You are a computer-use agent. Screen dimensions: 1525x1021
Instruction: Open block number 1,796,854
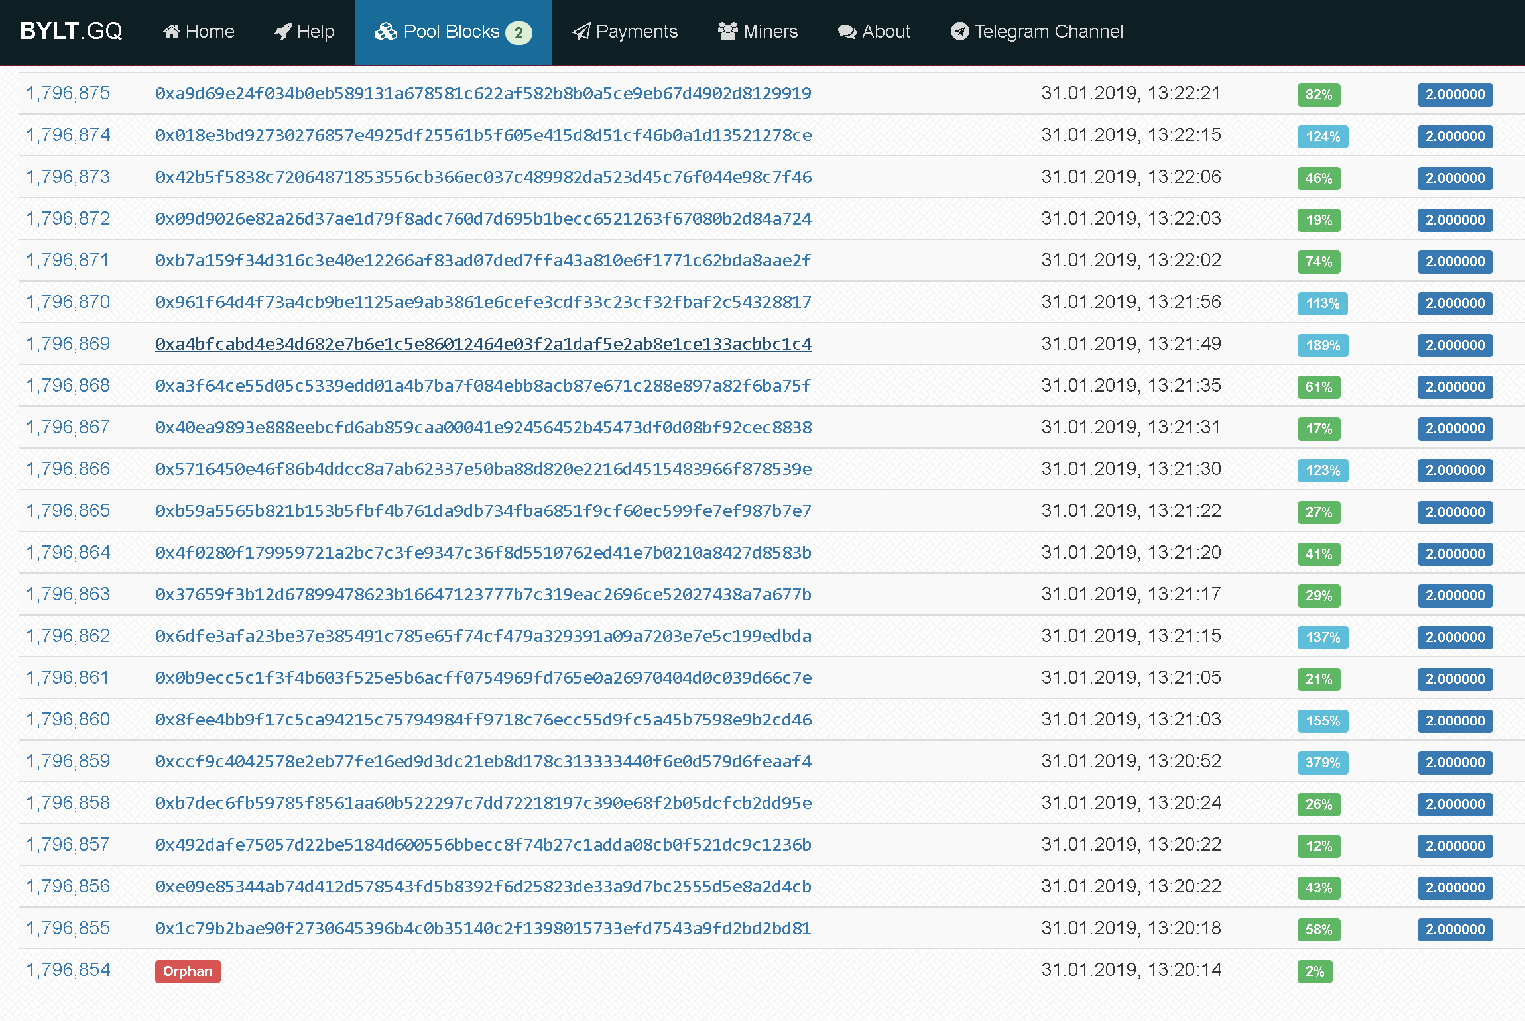coord(68,970)
